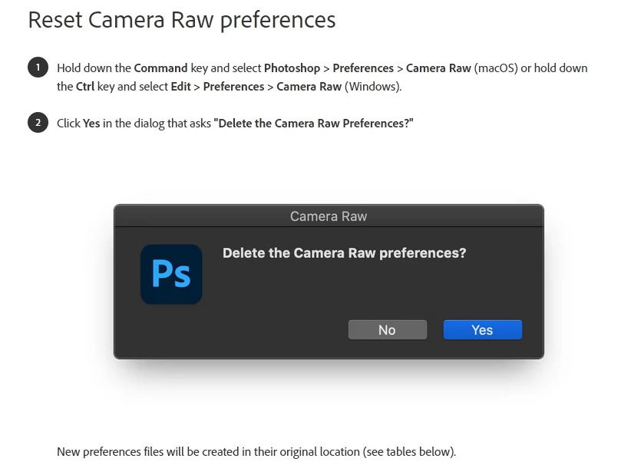
Task: Click the 'Delete the Camera Raw preferences?' dialog message
Action: tap(344, 253)
